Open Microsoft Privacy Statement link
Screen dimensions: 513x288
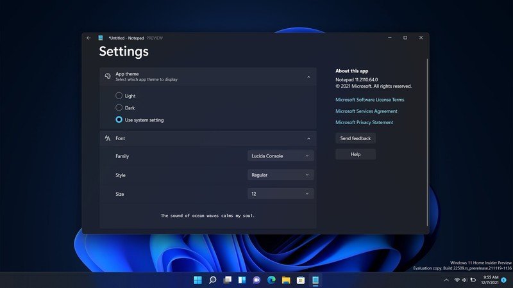pyautogui.click(x=364, y=122)
